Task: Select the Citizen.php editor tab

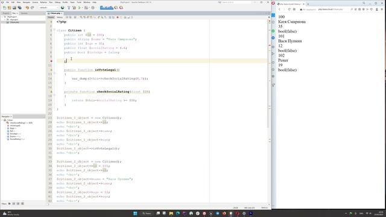Action: (x=55, y=13)
